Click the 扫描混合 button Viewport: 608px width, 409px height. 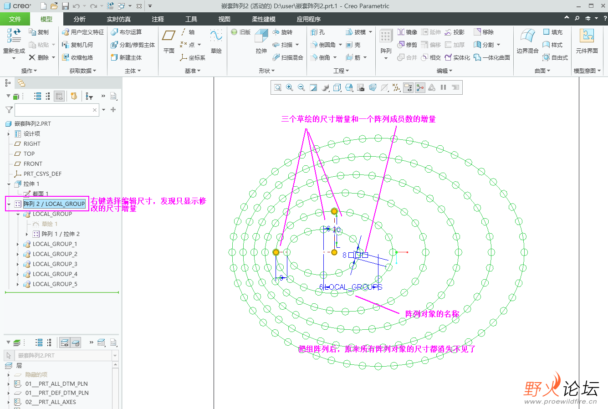[x=288, y=58]
